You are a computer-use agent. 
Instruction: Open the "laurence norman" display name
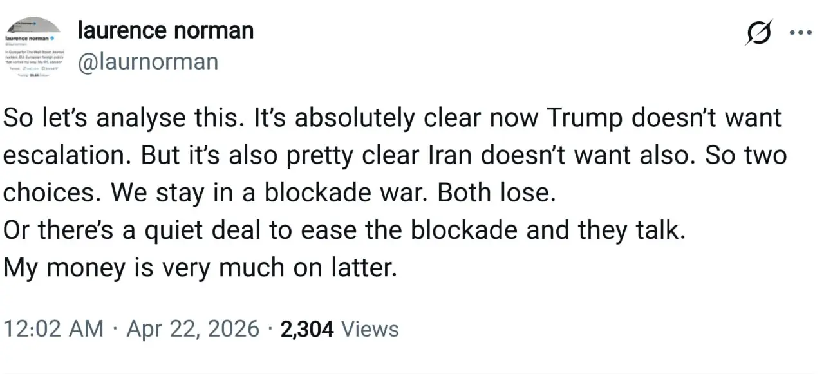165,30
